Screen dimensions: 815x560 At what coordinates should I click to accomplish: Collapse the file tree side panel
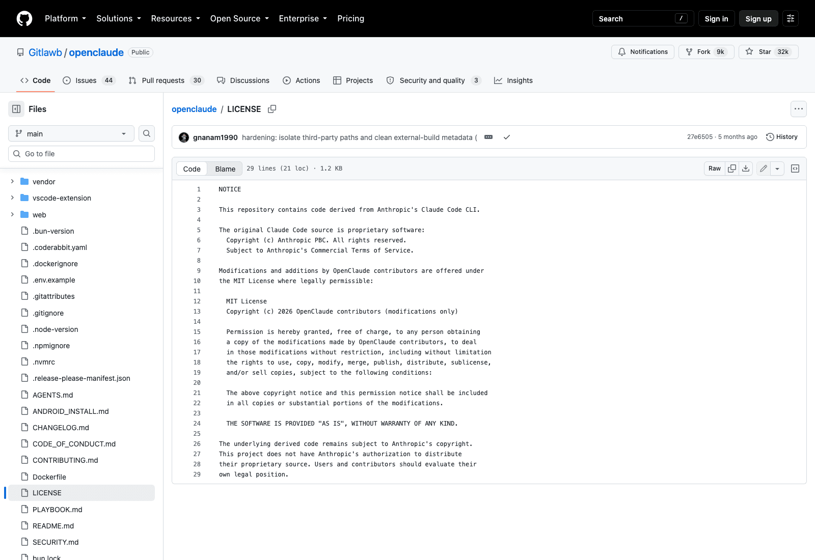[x=16, y=109]
